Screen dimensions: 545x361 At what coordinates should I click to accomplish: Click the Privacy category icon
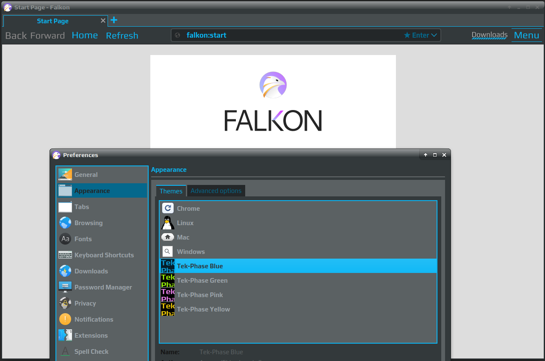tap(65, 303)
